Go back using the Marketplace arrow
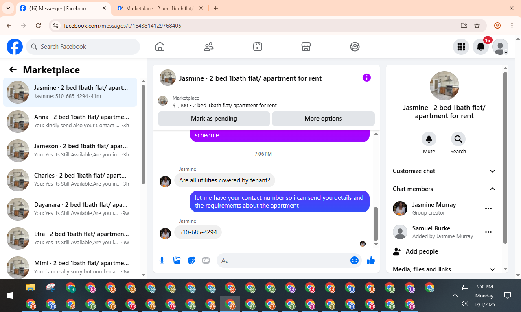The image size is (521, 312). [13, 69]
